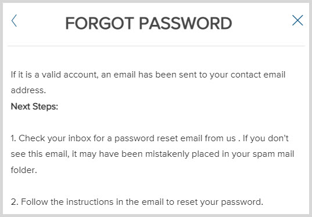Screen dimensions: 312x217
Task: Click the 'see this email, it may have' line
Action: click(x=152, y=154)
